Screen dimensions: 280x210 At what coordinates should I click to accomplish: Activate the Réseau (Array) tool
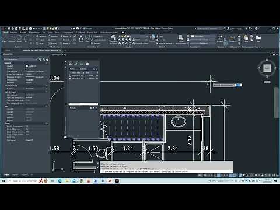click(65, 43)
